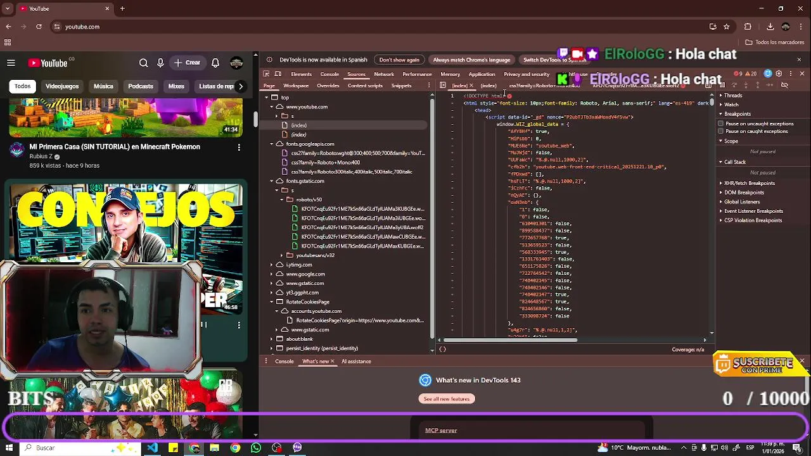This screenshot has width=811, height=456.
Task: Open Chrome from the taskbar
Action: 235,448
